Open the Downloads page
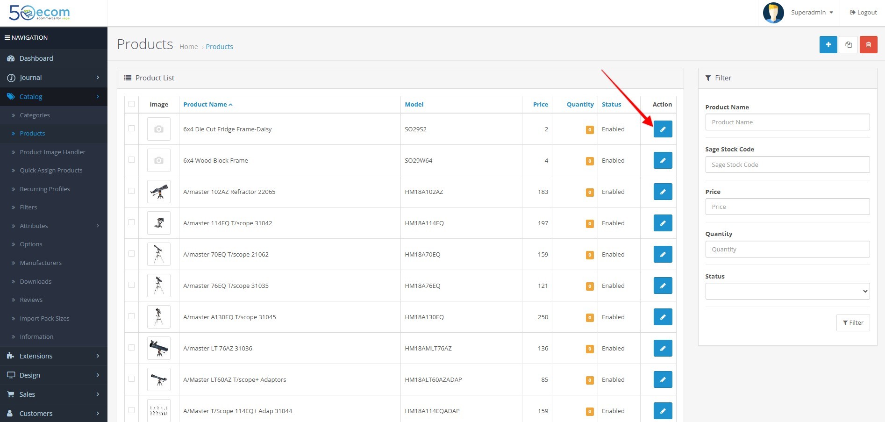The width and height of the screenshot is (885, 422). (x=36, y=281)
